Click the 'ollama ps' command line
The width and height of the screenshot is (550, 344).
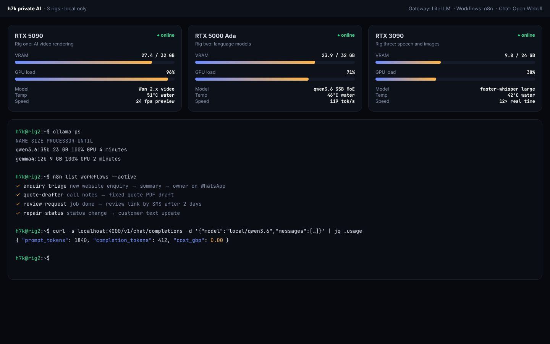48,132
